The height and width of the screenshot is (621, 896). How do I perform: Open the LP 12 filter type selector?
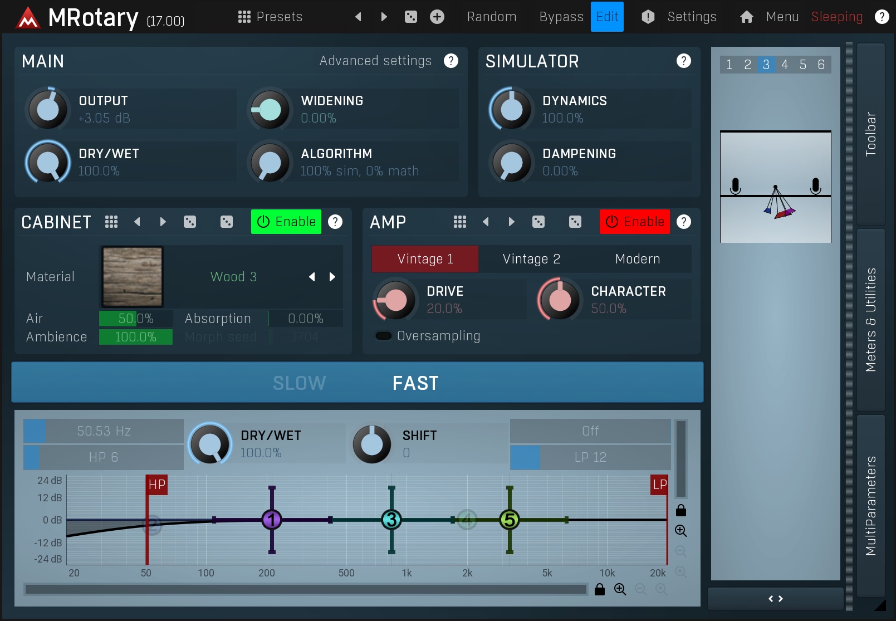pyautogui.click(x=590, y=457)
